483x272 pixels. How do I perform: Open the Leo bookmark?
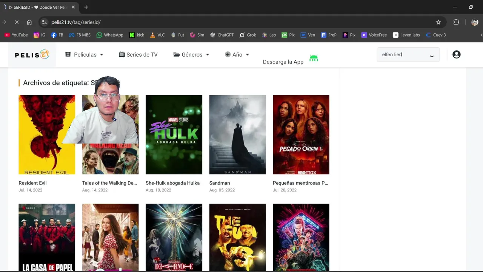pyautogui.click(x=269, y=35)
